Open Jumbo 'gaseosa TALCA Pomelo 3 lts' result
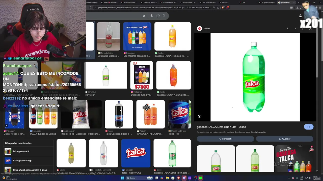 [173, 40]
